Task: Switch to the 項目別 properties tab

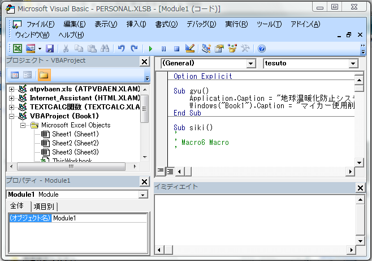Action: point(44,206)
